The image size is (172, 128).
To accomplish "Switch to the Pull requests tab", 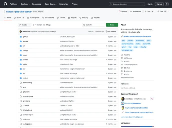I will click(x=33, y=18).
